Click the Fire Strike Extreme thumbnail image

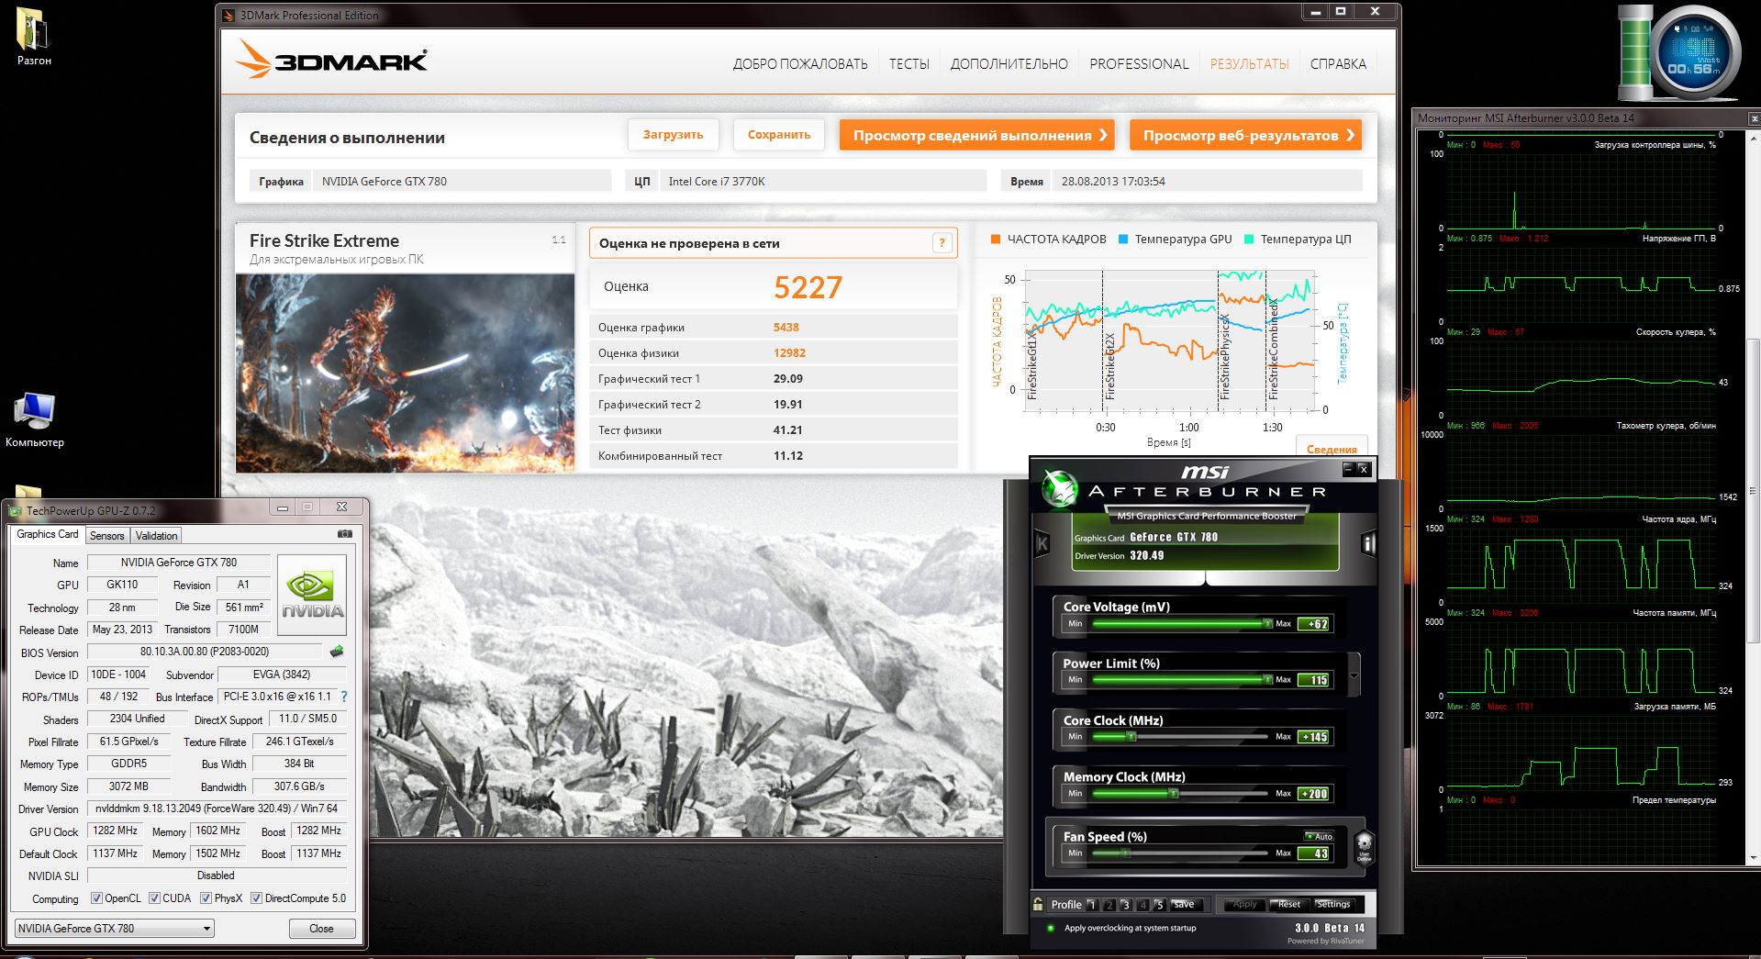pyautogui.click(x=405, y=373)
